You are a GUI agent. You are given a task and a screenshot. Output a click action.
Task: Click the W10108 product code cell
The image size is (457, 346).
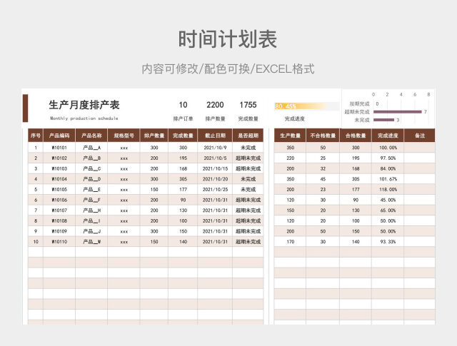[x=59, y=220]
